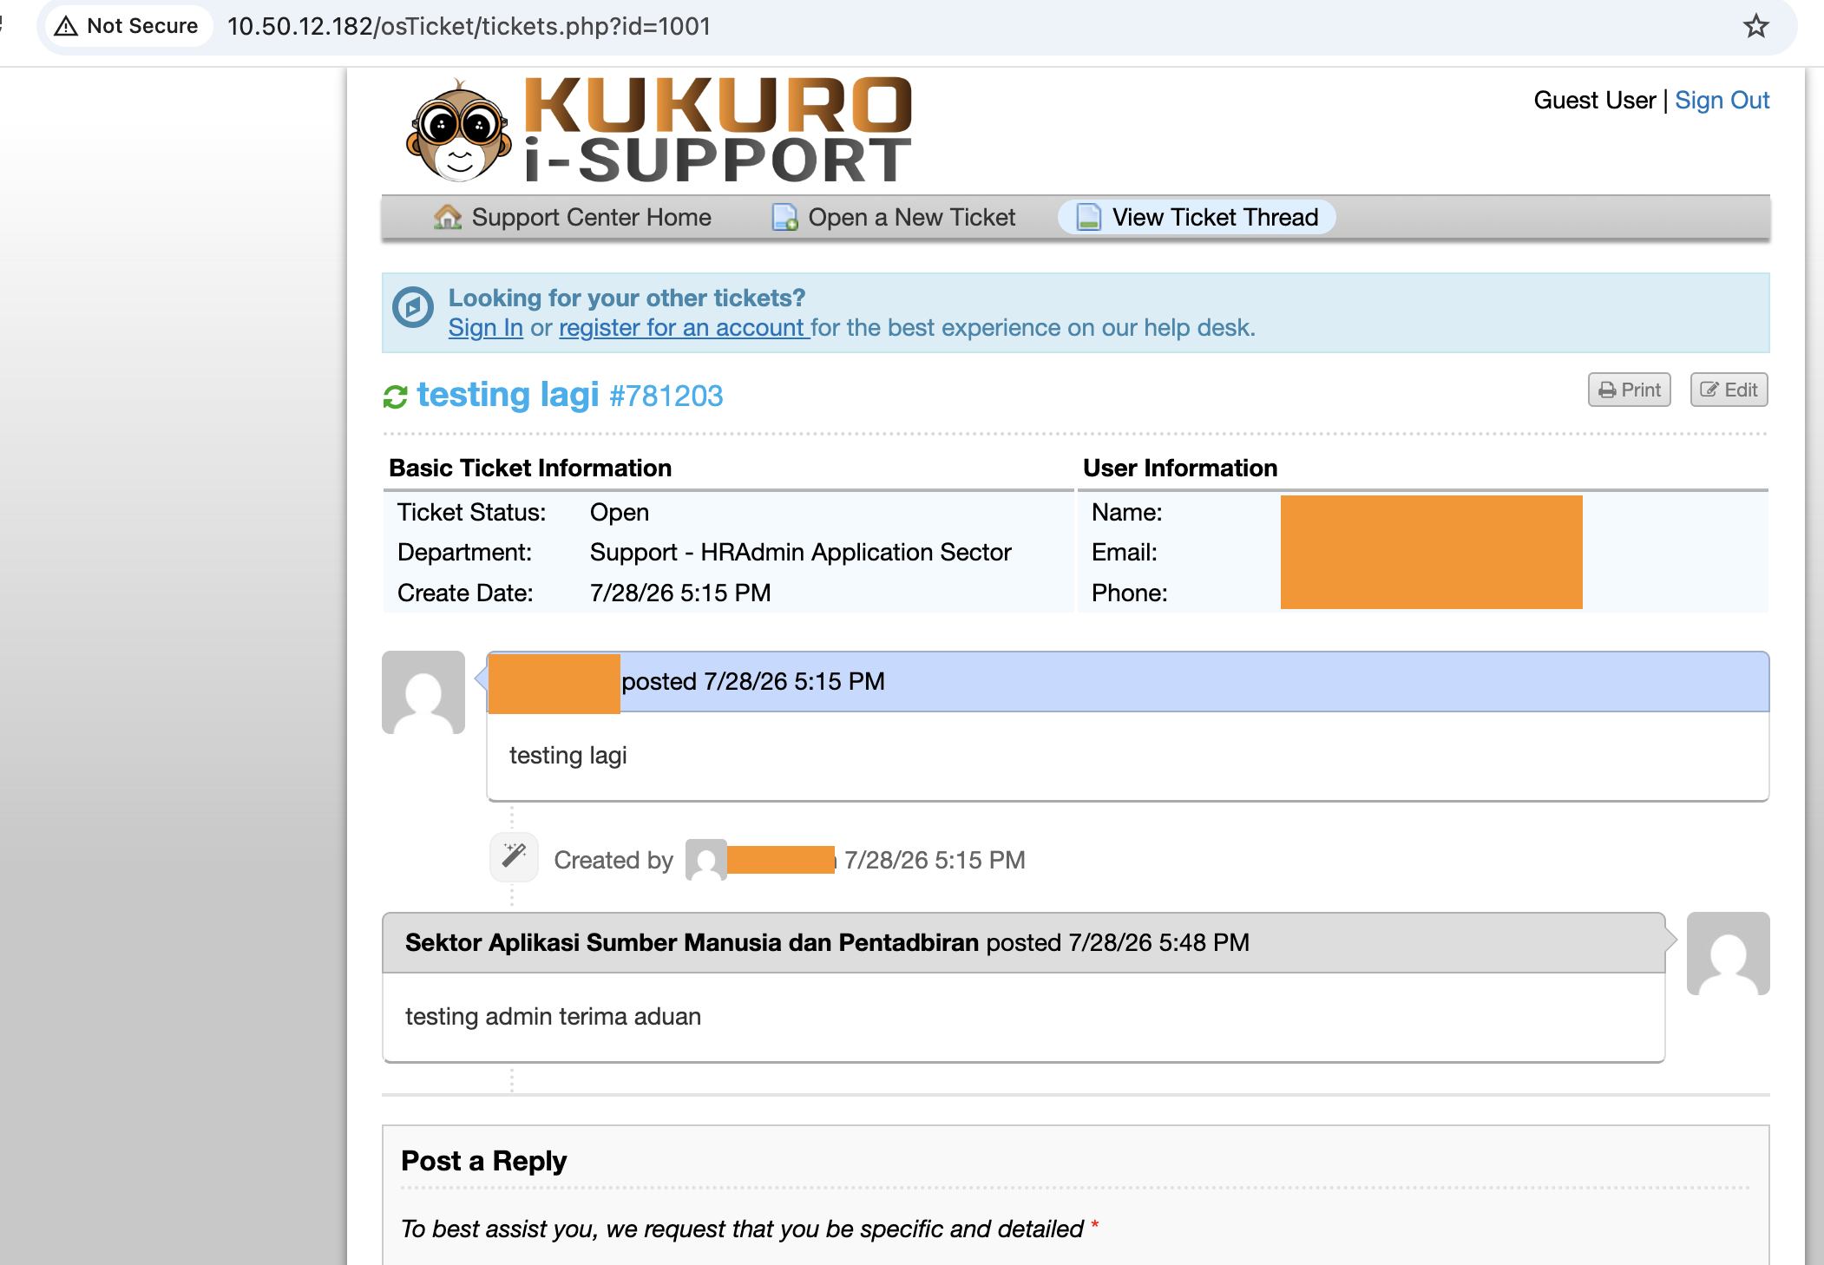
Task: Open the Support Center Home tab
Action: point(573,217)
